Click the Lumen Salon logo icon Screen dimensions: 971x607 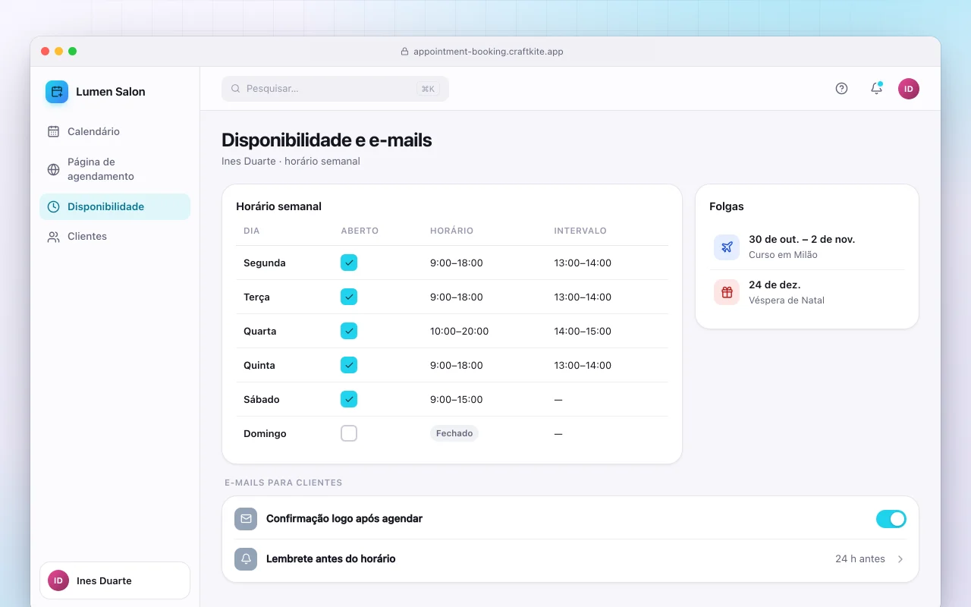coord(57,92)
